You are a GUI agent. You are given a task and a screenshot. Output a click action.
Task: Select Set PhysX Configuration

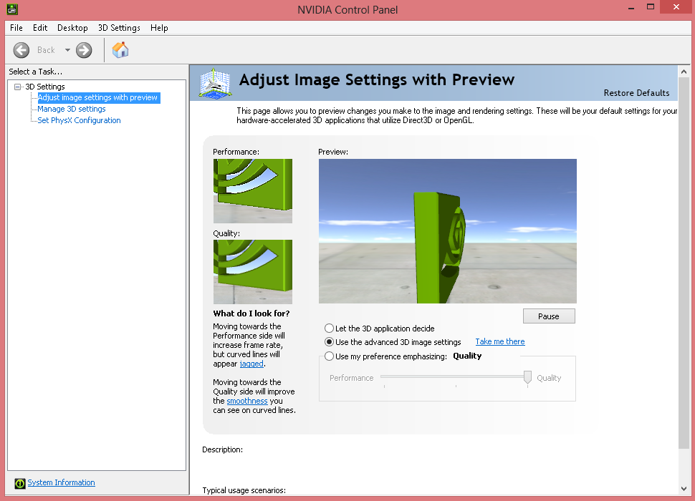coord(79,120)
